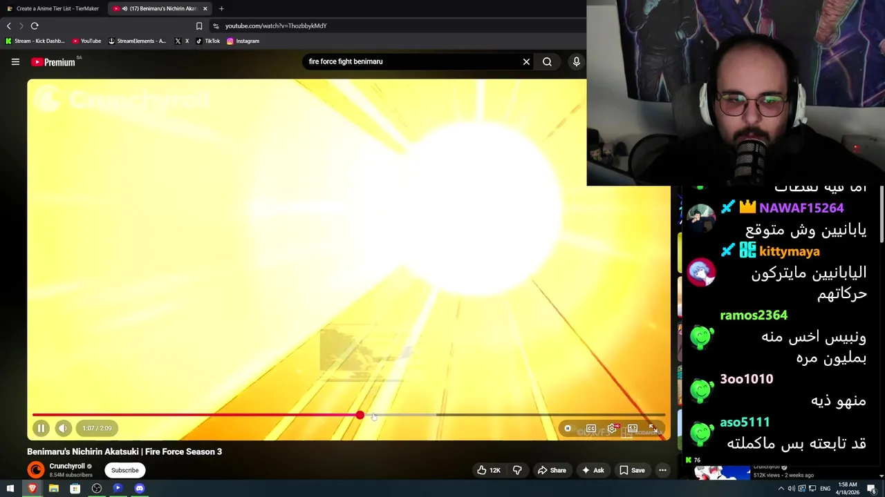Open the clock showing 1:58 AM

pos(847,488)
